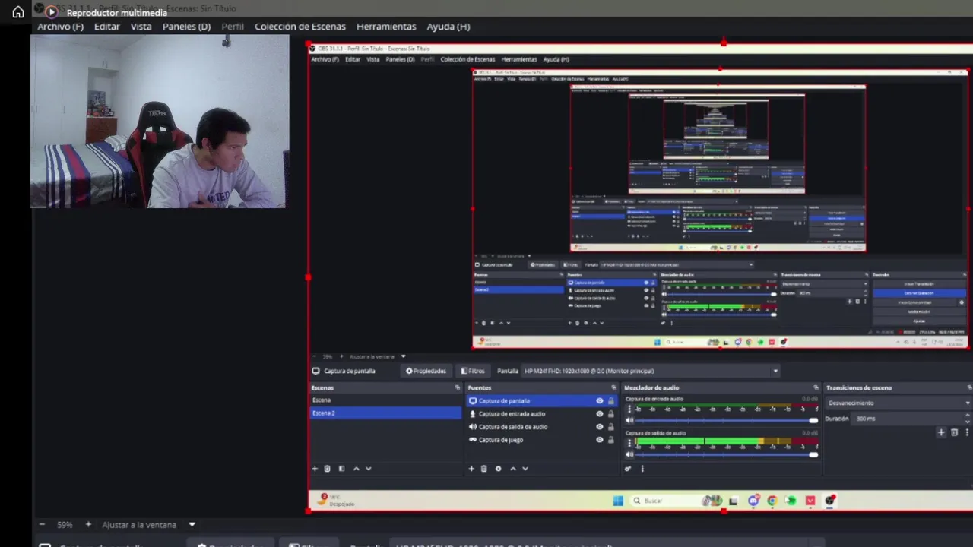Image resolution: width=973 pixels, height=547 pixels.
Task: Click the Filtros button in captured OBS
Action: coord(472,371)
